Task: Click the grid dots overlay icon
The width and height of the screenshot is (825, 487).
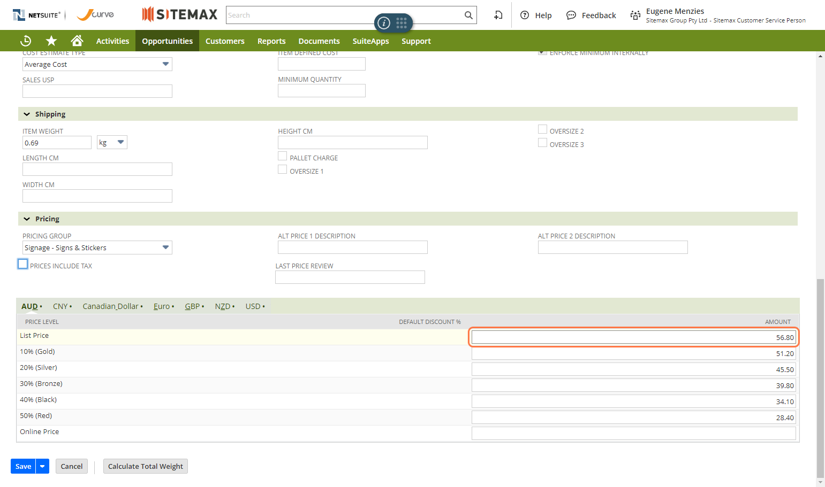Action: 402,23
